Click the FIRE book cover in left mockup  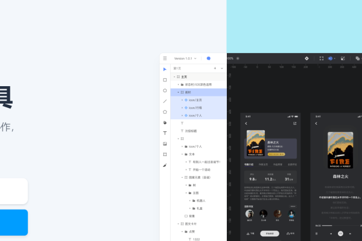click(x=256, y=143)
